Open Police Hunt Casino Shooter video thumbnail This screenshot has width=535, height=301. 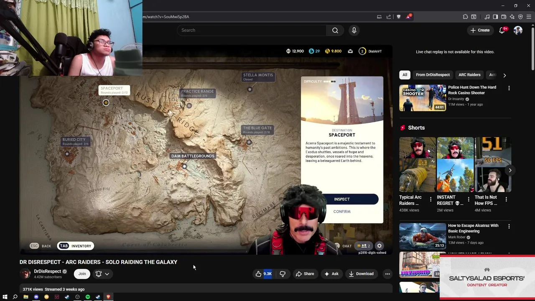tap(423, 98)
